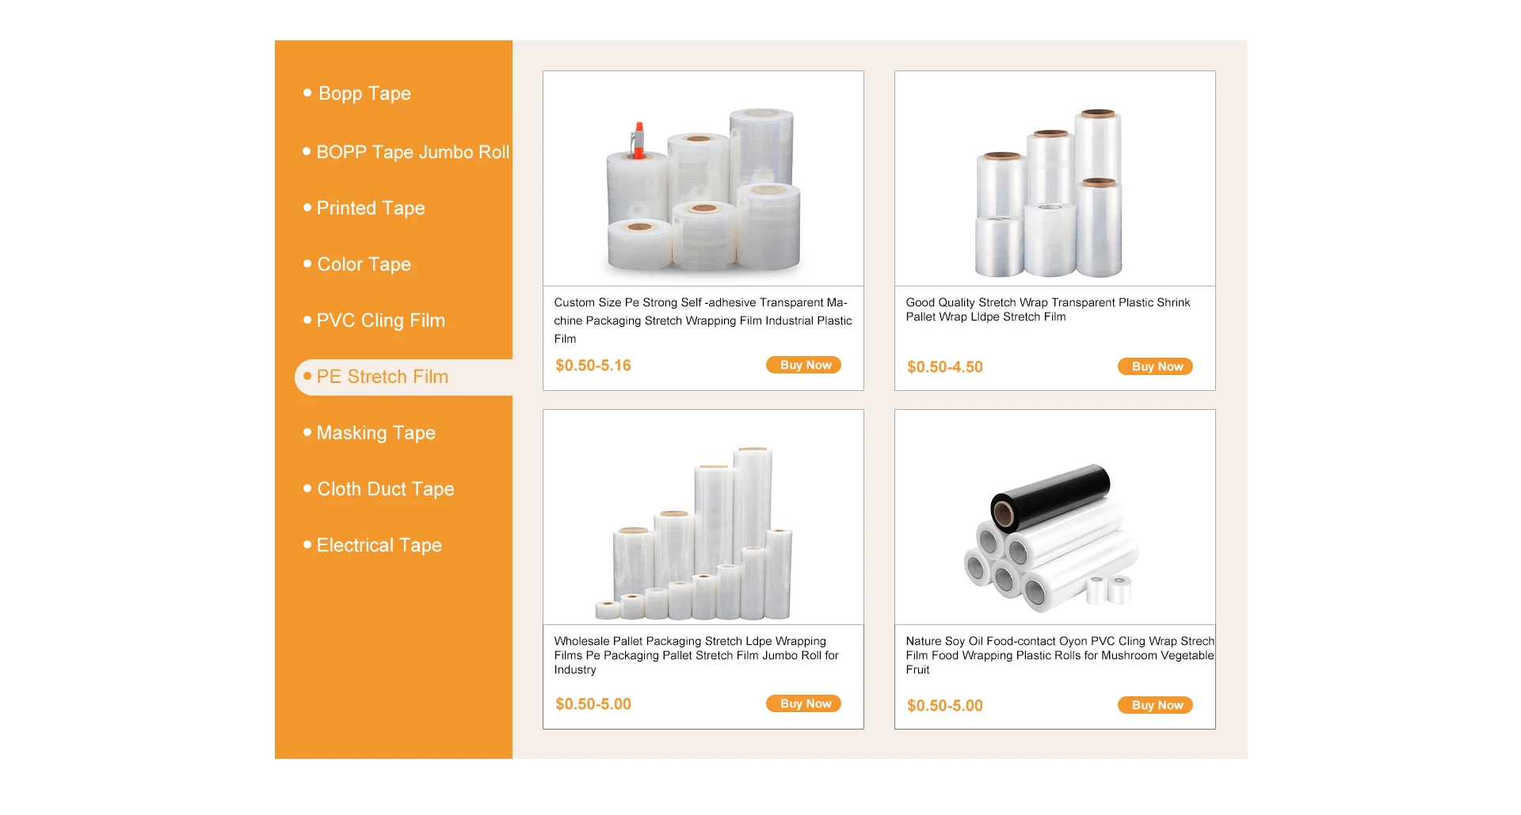Image resolution: width=1521 pixels, height=815 pixels.
Task: Open the black and clear rolls image
Action: click(1055, 517)
